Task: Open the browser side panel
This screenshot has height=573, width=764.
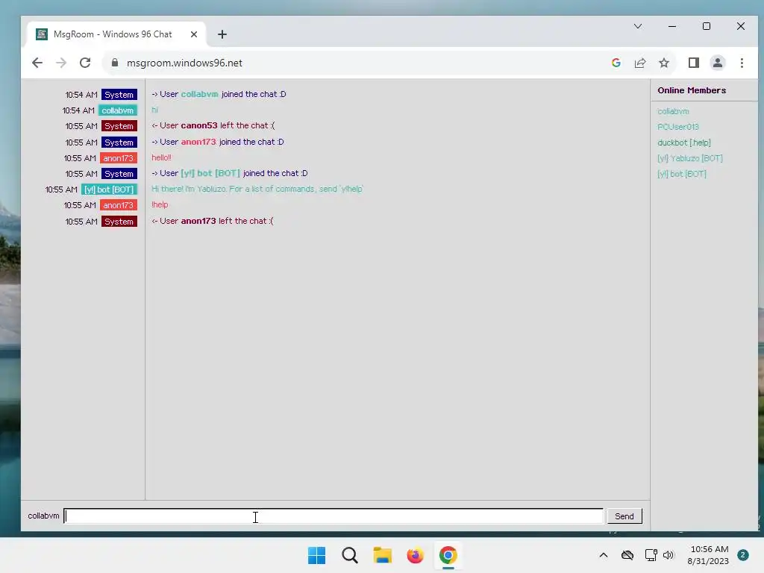Action: (693, 63)
